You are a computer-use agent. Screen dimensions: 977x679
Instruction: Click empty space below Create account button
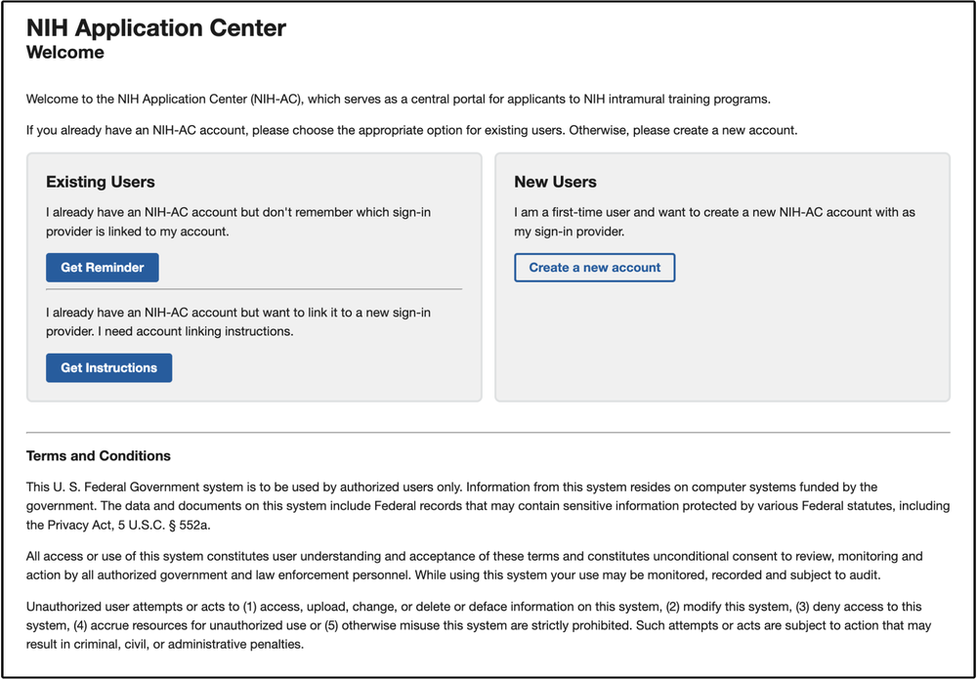tap(722, 342)
